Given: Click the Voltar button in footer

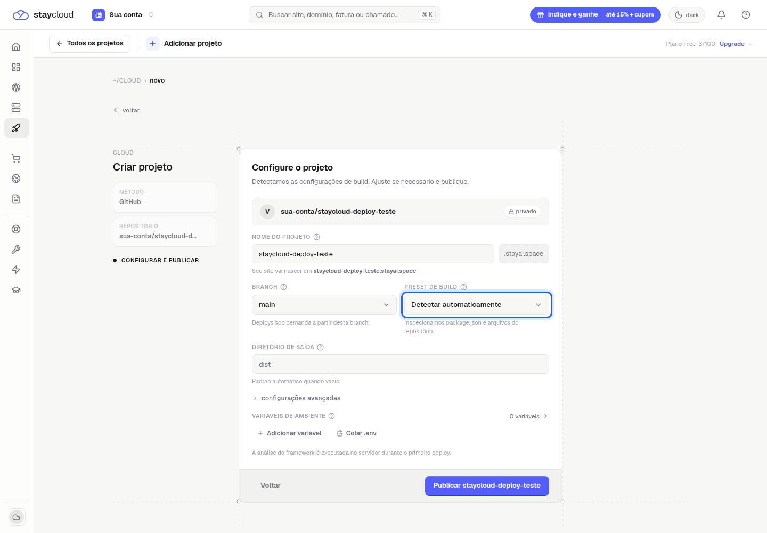Looking at the screenshot, I should point(271,486).
